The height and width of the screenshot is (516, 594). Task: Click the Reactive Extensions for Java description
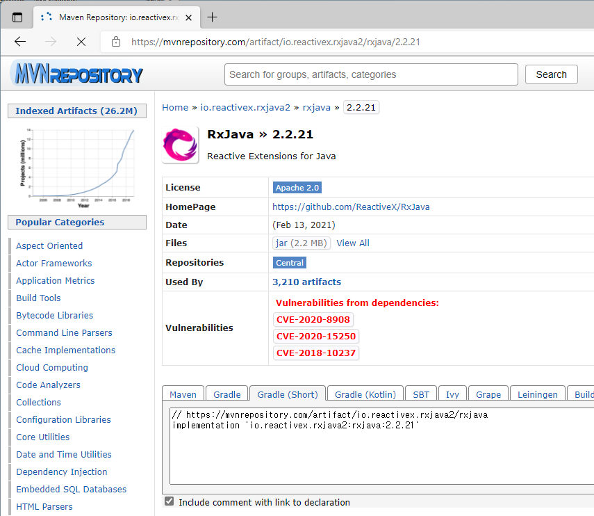coord(271,156)
